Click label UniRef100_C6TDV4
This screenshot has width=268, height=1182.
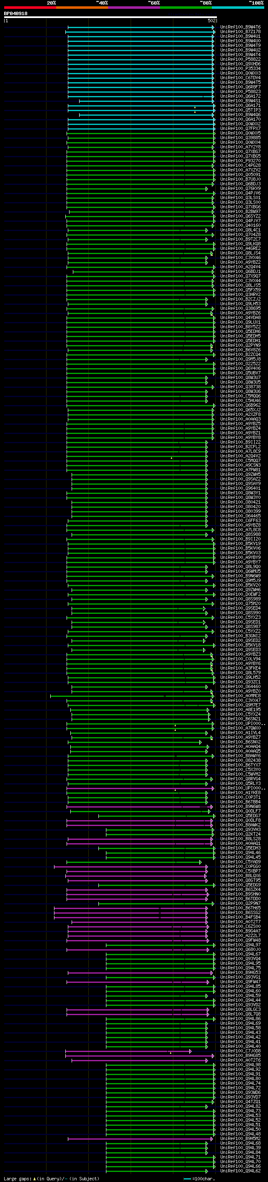point(240,78)
